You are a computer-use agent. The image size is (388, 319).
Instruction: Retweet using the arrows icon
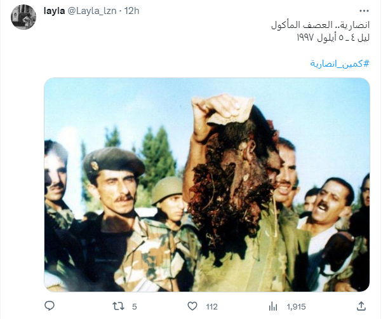(119, 306)
